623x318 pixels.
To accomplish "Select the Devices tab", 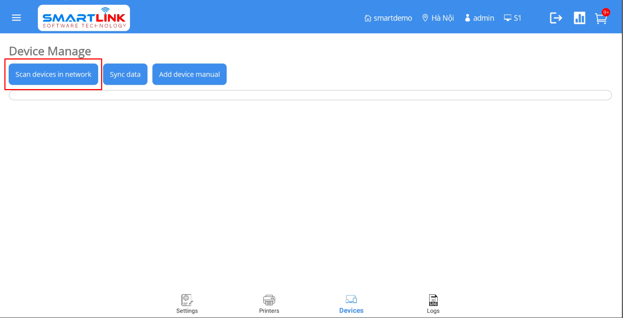I will (x=351, y=304).
